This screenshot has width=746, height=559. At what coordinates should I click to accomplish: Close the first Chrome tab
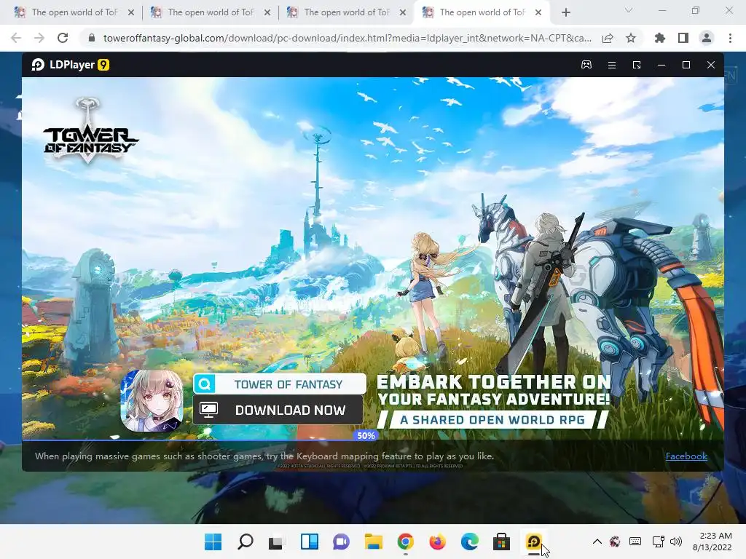point(131,12)
